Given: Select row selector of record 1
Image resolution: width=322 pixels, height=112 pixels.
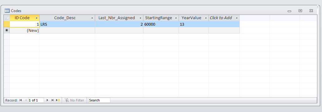Looking at the screenshot, I should (x=7, y=24).
